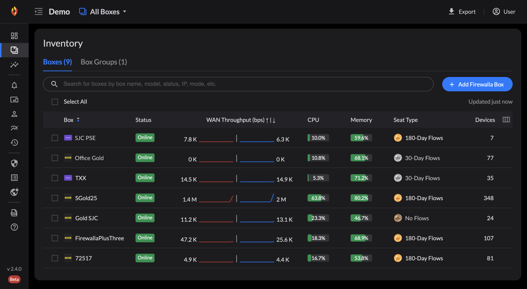Open Flows crossing-lines icon in sidebar
Image resolution: width=527 pixels, height=289 pixels.
click(14, 128)
